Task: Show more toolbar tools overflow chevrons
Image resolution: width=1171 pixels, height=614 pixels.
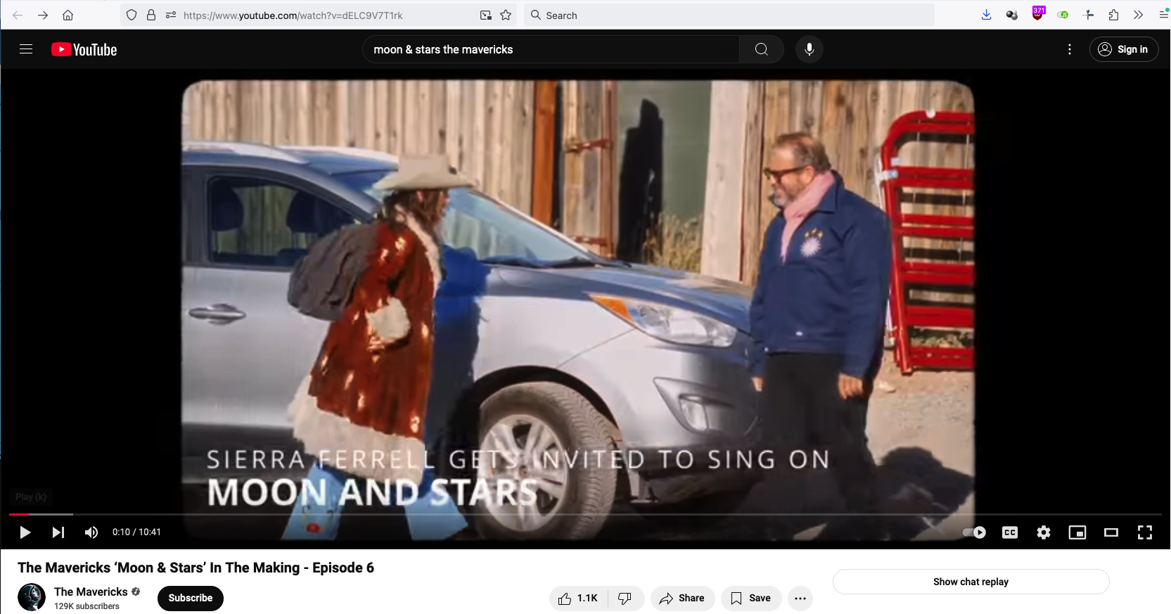Action: [x=1139, y=15]
